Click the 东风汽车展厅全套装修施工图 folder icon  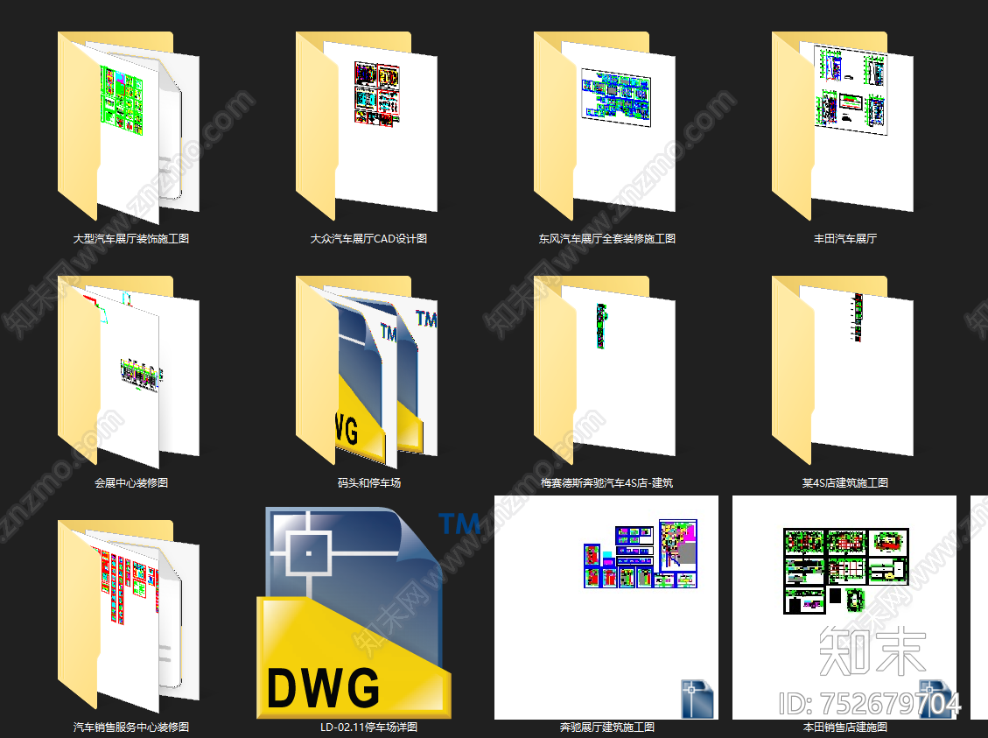coord(606,127)
